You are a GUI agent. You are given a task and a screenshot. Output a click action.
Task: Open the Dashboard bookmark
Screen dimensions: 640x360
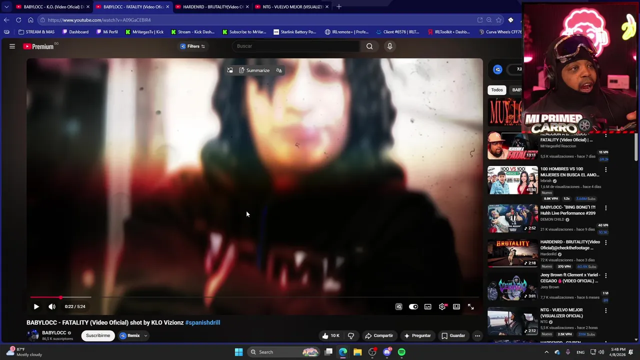75,32
